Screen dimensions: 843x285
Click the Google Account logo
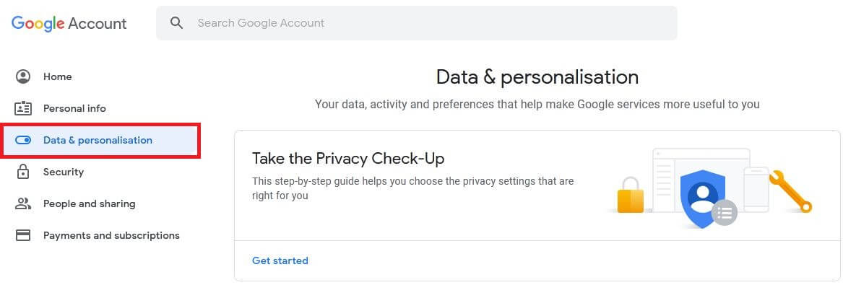point(69,24)
